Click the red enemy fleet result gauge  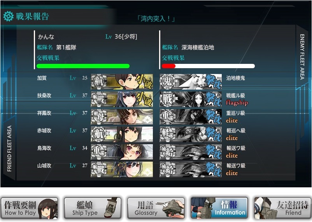click(208, 66)
